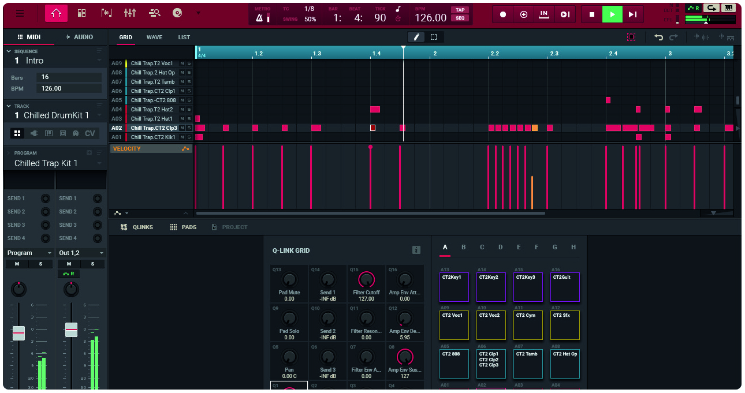745x393 pixels.
Task: Open the Channel Mixer icon
Action: pyautogui.click(x=130, y=13)
